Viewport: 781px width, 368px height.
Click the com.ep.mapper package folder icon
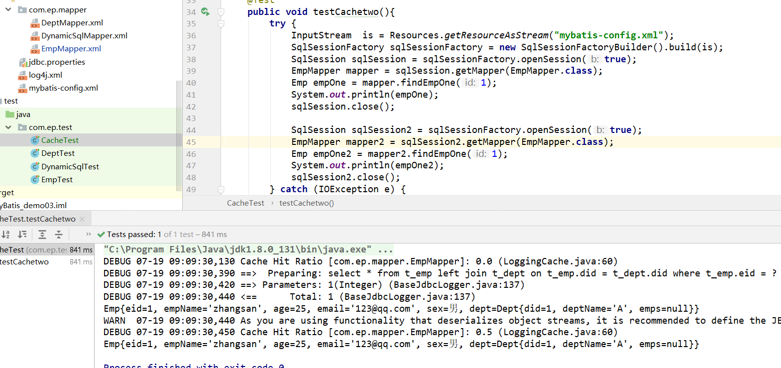22,9
